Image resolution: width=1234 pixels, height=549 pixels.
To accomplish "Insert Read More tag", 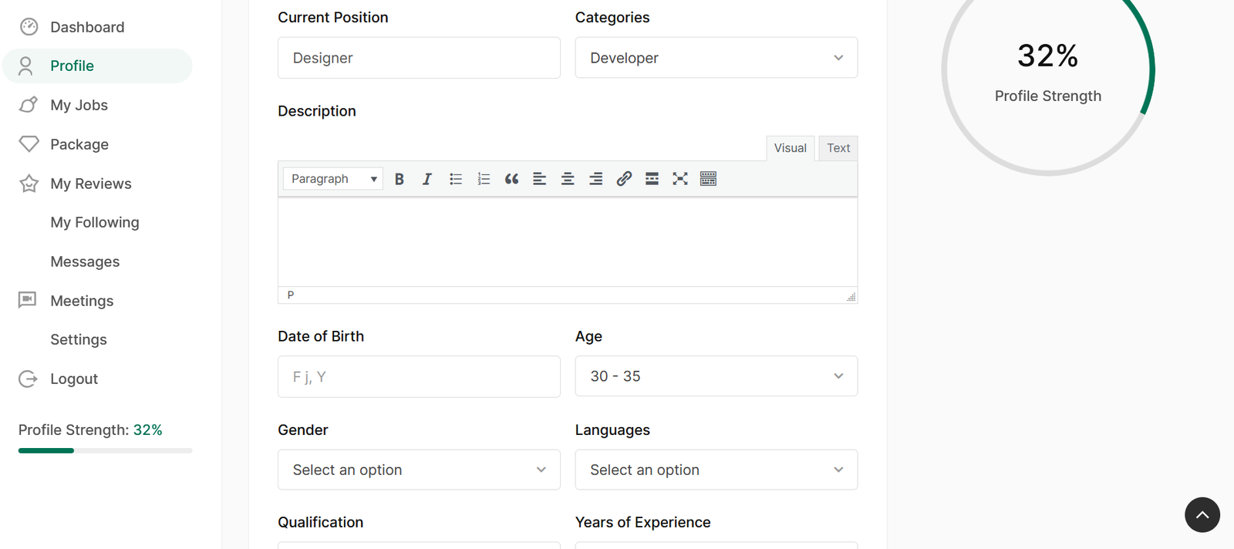I will [x=652, y=179].
